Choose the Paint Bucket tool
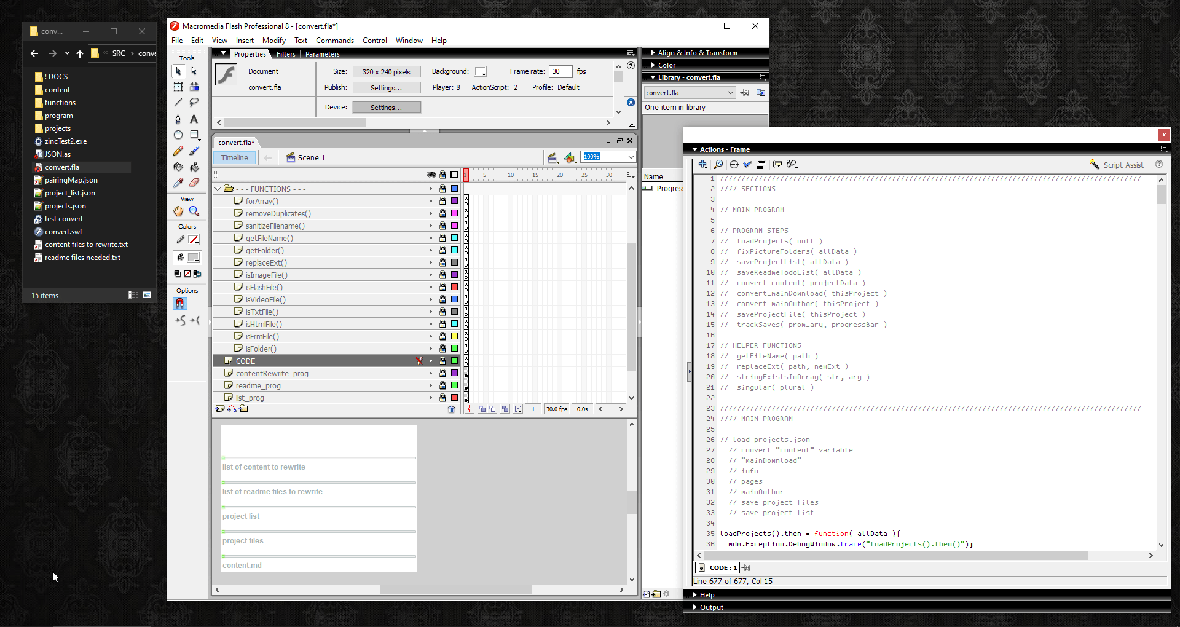This screenshot has height=627, width=1180. 194,167
